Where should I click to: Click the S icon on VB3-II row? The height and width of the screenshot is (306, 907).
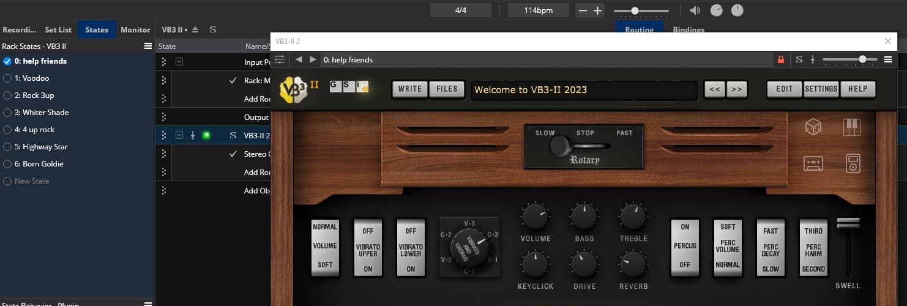coord(233,135)
